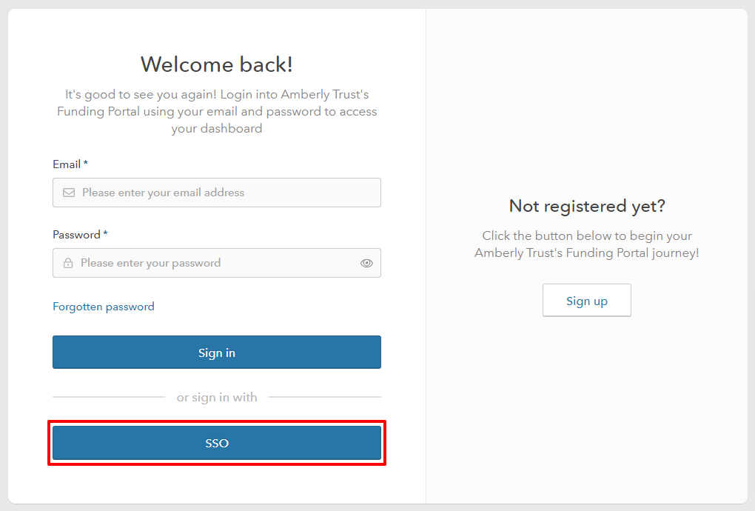
Task: Click the login instructions paragraph under Welcome back
Action: click(217, 112)
